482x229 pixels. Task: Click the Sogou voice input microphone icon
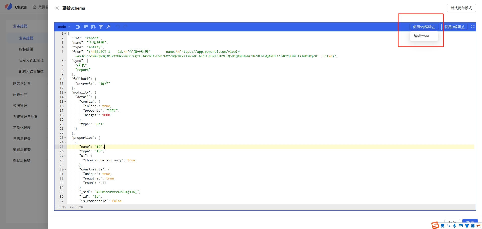pyautogui.click(x=455, y=225)
